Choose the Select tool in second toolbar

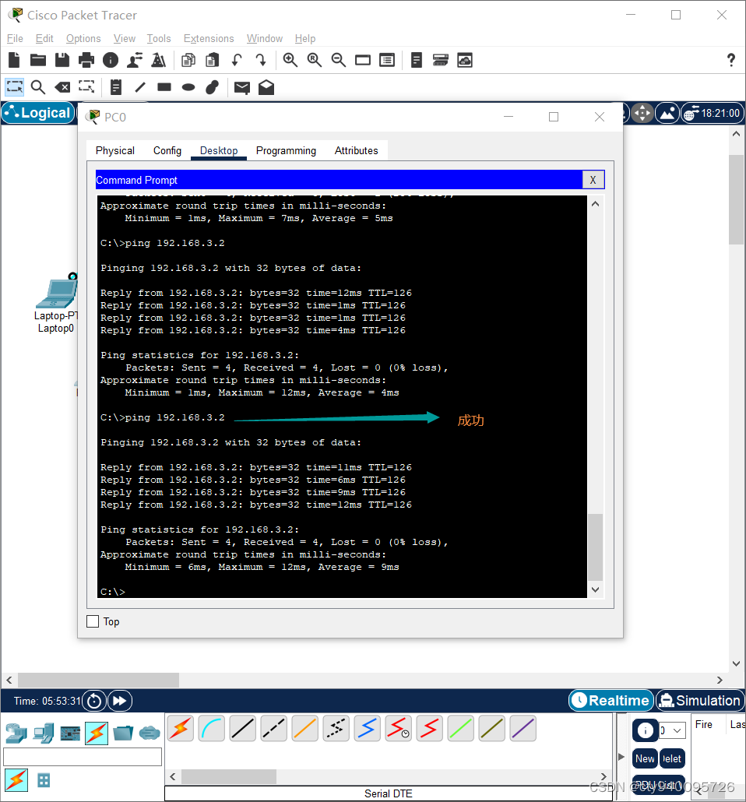tap(14, 87)
